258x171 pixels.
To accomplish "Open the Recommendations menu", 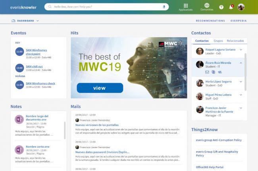I will [210, 21].
